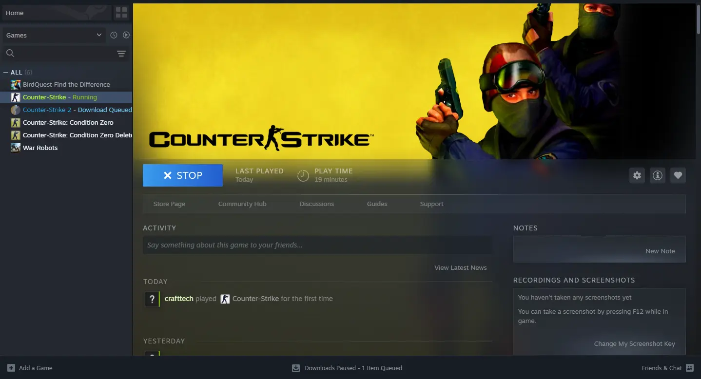Focus the activity post text box
Viewport: 701px width, 379px height.
(x=317, y=245)
